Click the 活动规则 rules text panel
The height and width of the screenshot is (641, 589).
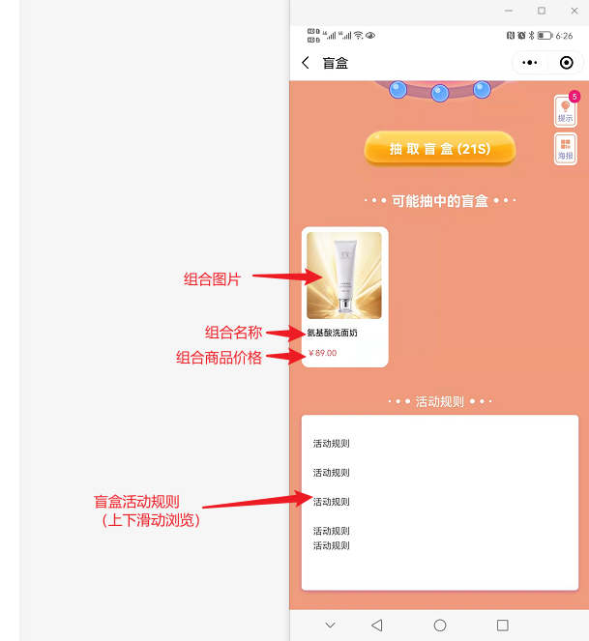(x=440, y=503)
